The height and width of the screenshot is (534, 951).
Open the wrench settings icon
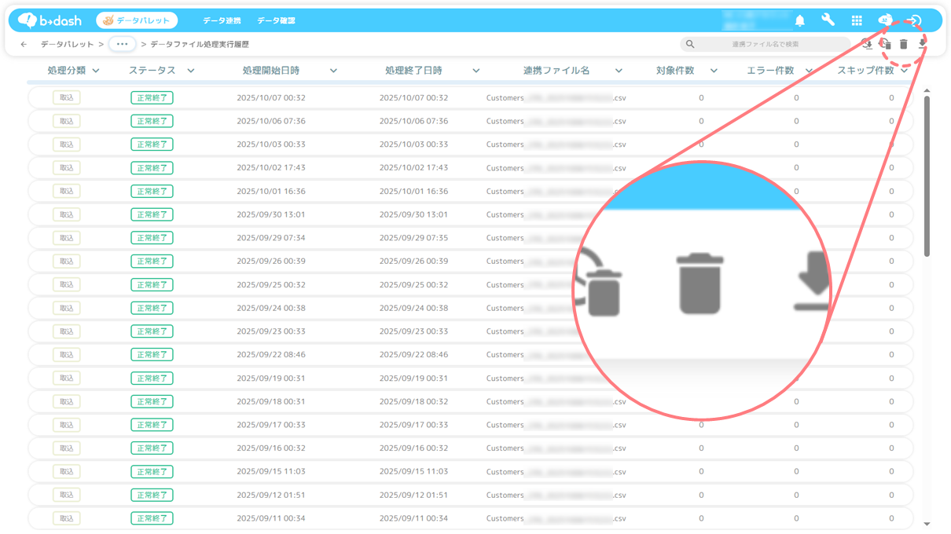[828, 20]
